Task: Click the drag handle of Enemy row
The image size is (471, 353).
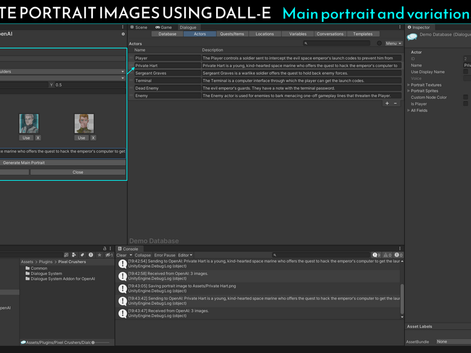Action: click(131, 95)
